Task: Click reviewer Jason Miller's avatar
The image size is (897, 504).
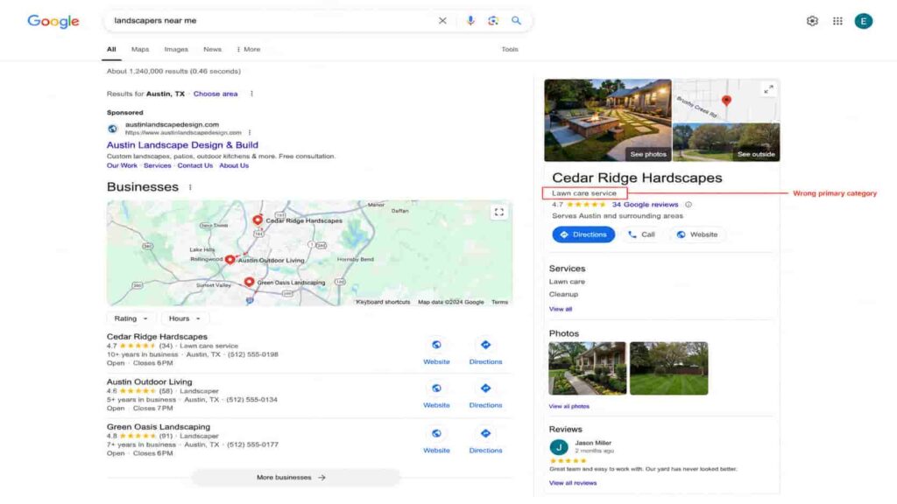Action: click(x=559, y=447)
